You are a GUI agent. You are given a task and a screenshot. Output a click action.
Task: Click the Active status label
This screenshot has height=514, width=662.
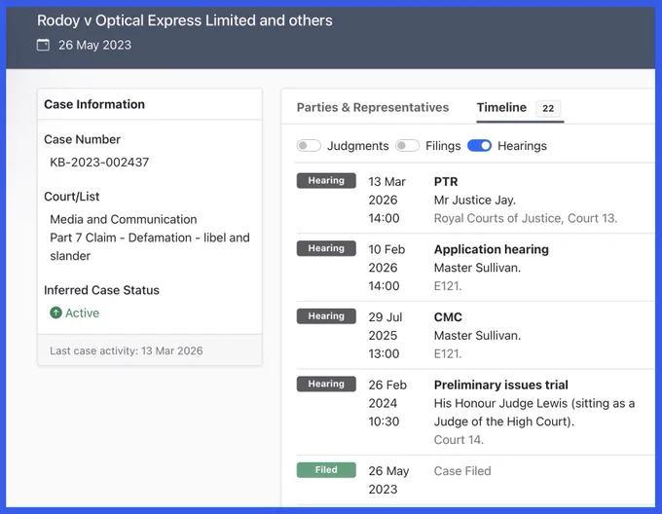coord(83,313)
